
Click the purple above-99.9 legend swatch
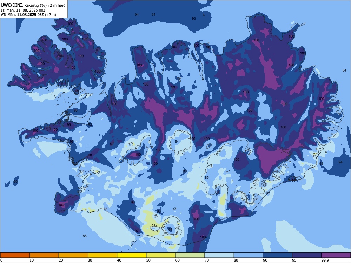(336, 255)
